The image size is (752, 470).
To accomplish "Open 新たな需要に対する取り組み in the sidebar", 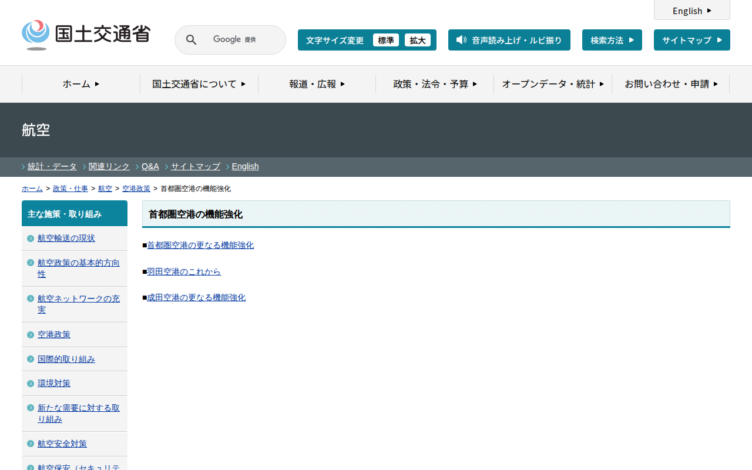I will pyautogui.click(x=79, y=414).
